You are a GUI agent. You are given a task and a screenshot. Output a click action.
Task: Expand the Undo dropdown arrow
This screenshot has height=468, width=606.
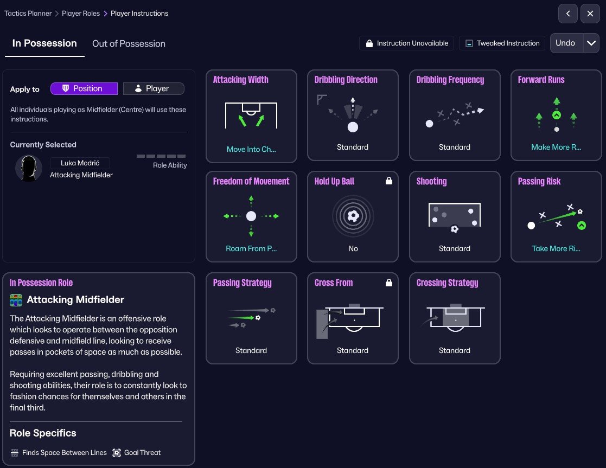point(591,43)
